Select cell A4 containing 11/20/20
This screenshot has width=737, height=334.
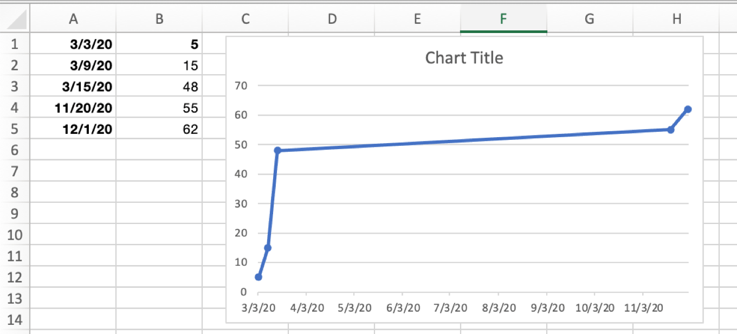click(x=74, y=107)
